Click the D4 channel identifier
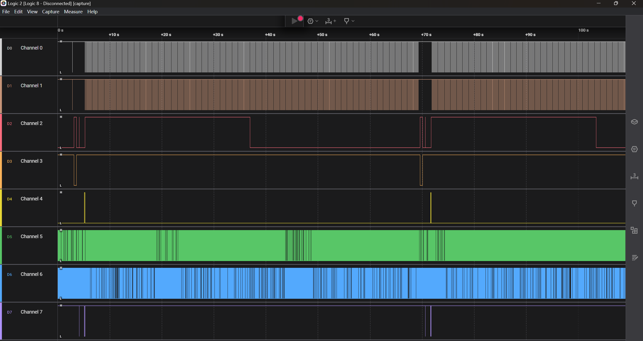 click(10, 199)
